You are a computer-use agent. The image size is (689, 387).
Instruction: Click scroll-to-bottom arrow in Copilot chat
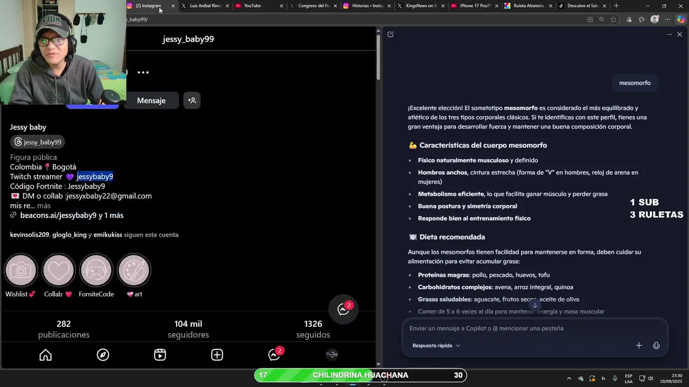pos(535,305)
